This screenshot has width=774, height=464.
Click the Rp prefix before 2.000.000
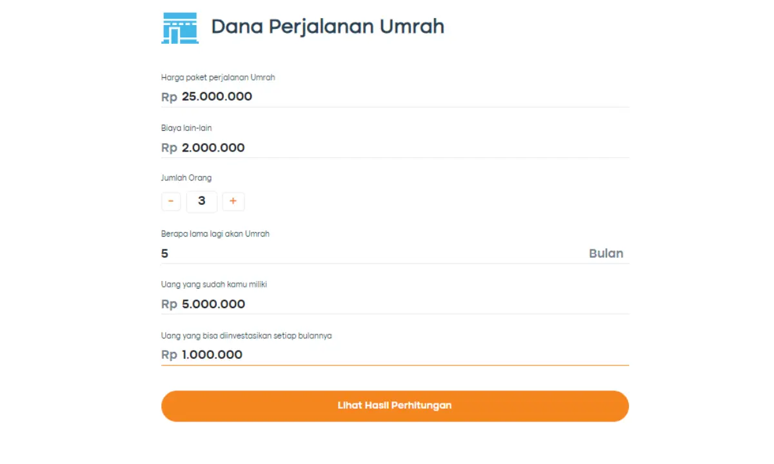[169, 148]
